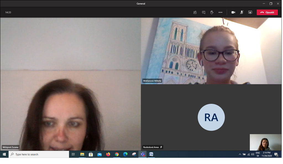
Task: Click the muted mic indicator beside Rozkošová Anna
Action: (x=161, y=147)
